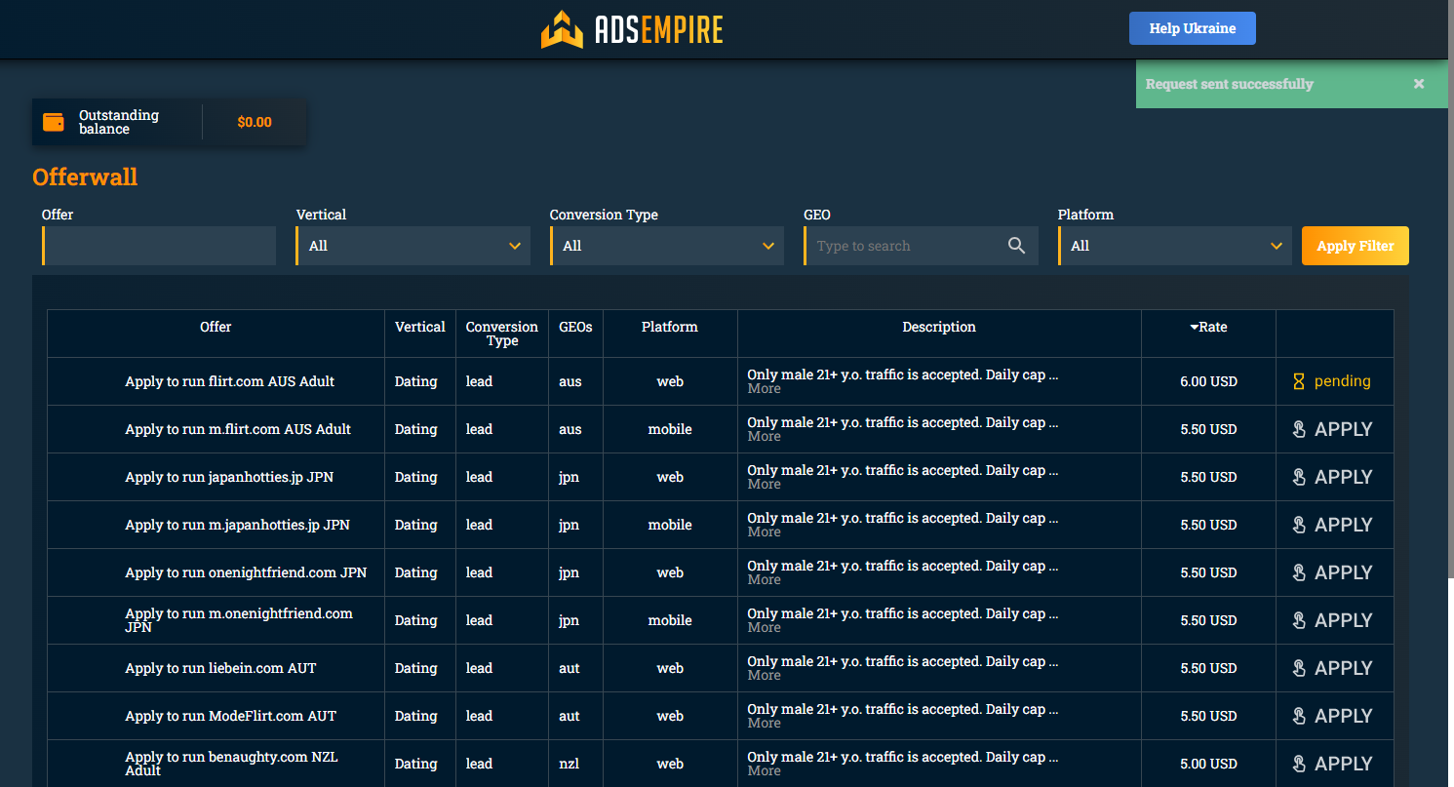Image resolution: width=1454 pixels, height=787 pixels.
Task: Apply to the ModeFlirt.com AUT offer
Action: 1333,716
